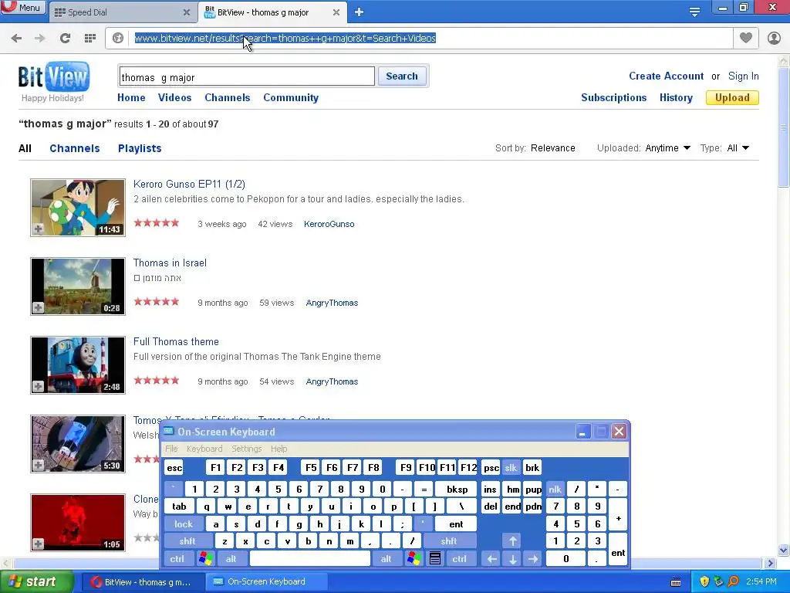Click right Windows key on On-Screen Keyboard
790x593 pixels.
click(x=414, y=559)
